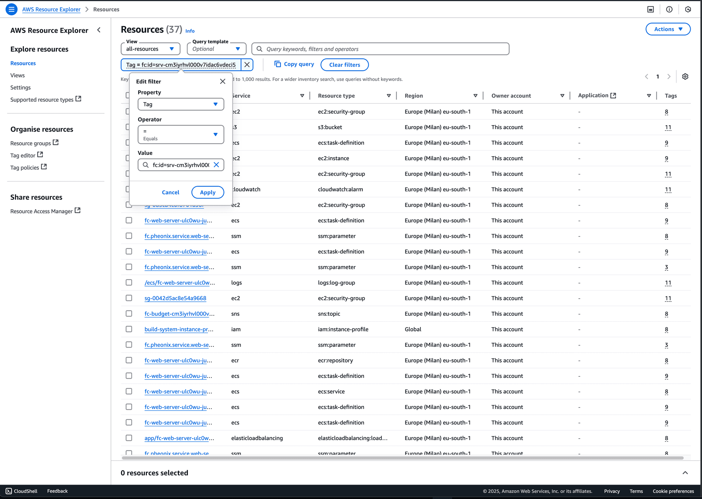Click the Clear filters button

coord(344,65)
